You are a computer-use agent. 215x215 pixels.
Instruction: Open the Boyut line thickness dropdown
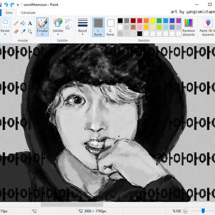(x=82, y=27)
